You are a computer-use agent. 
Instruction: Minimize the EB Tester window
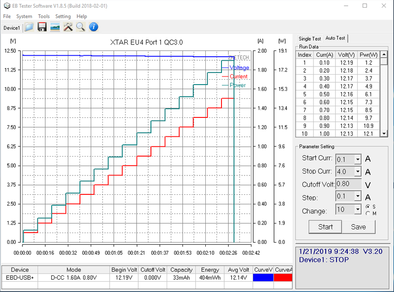pos(346,5)
